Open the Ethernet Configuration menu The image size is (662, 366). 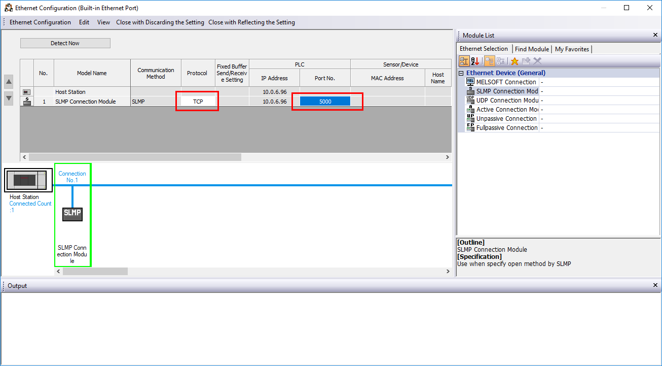40,22
